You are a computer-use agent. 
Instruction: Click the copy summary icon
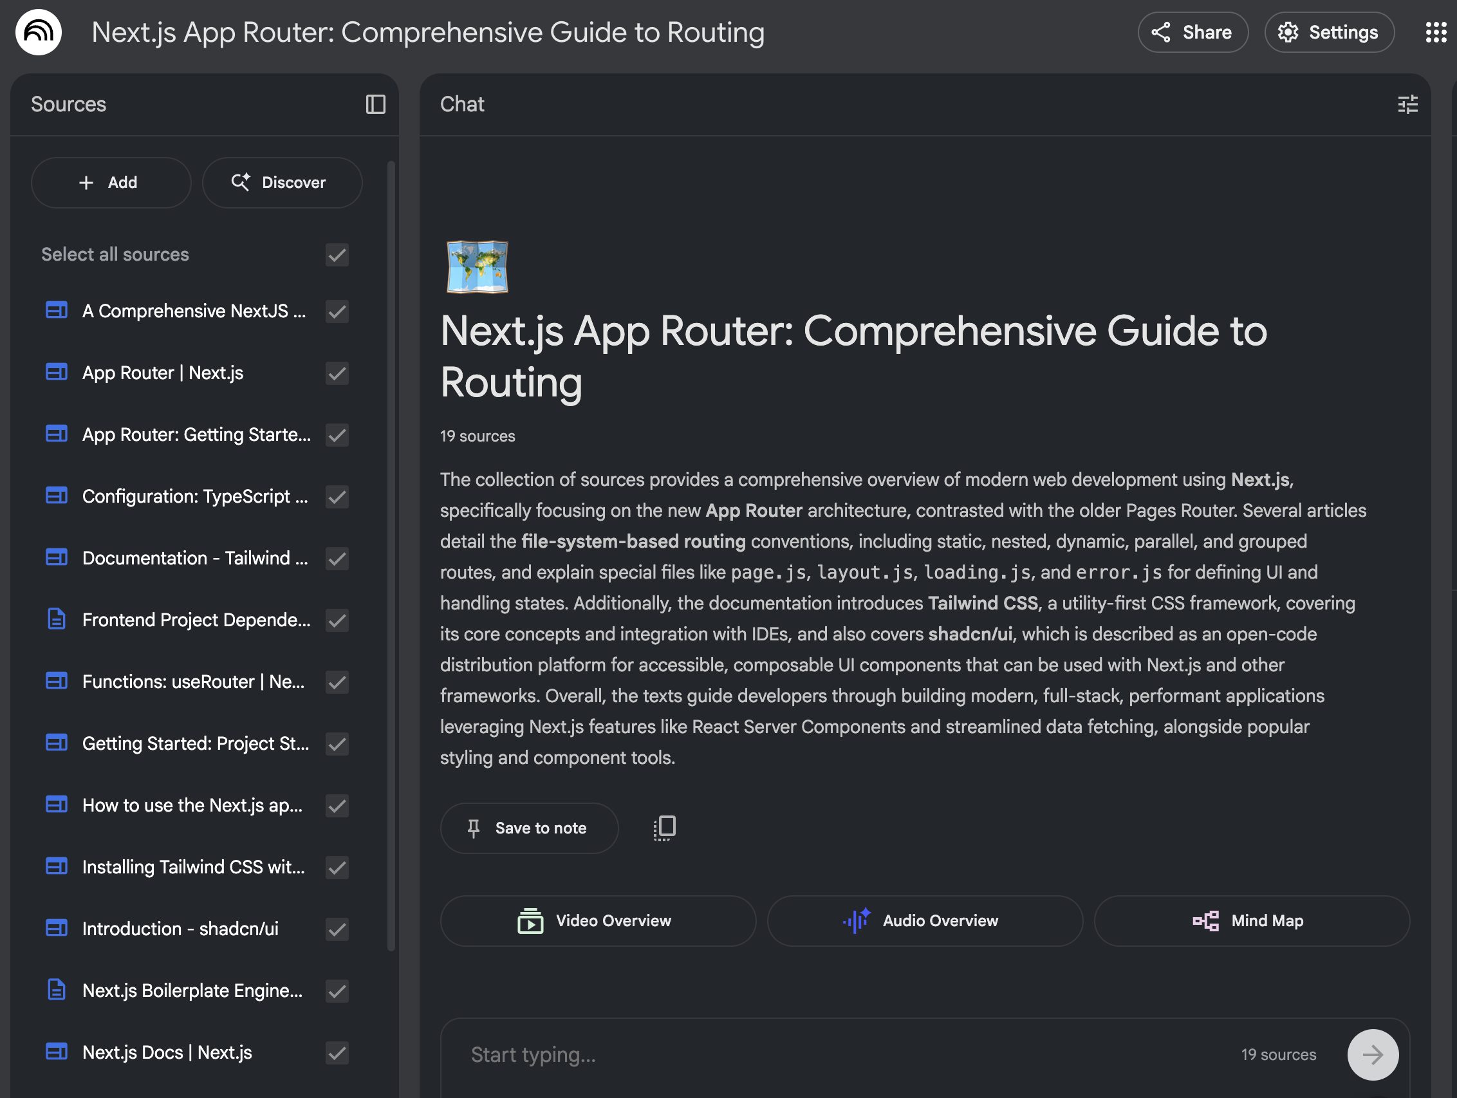pyautogui.click(x=665, y=827)
